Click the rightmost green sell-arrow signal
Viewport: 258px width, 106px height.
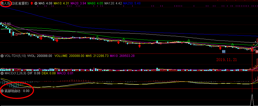click(x=232, y=45)
